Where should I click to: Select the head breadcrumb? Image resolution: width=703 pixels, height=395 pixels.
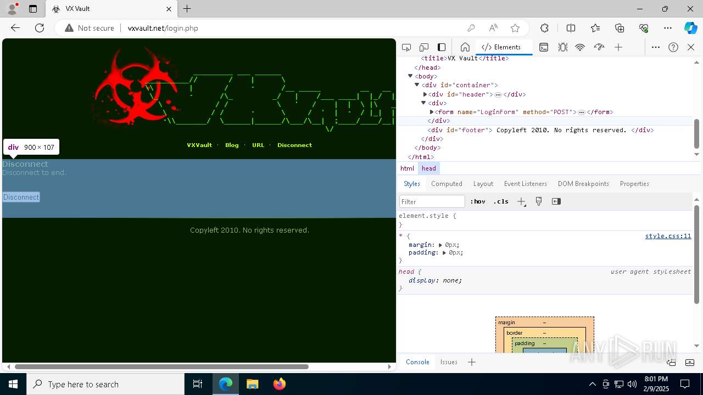pyautogui.click(x=429, y=168)
